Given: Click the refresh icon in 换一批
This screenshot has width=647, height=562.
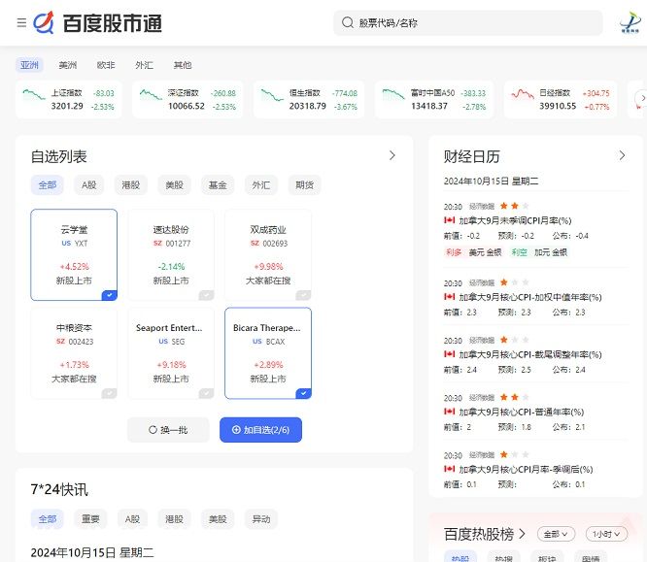Looking at the screenshot, I should pos(153,430).
